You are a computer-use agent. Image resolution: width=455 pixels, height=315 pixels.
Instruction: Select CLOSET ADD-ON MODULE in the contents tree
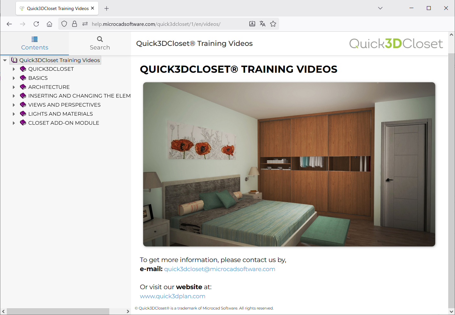coord(64,123)
